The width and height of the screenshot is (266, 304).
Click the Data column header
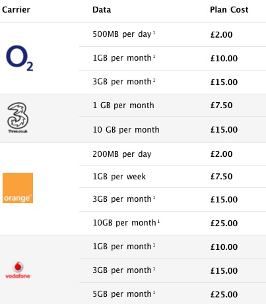pyautogui.click(x=102, y=10)
